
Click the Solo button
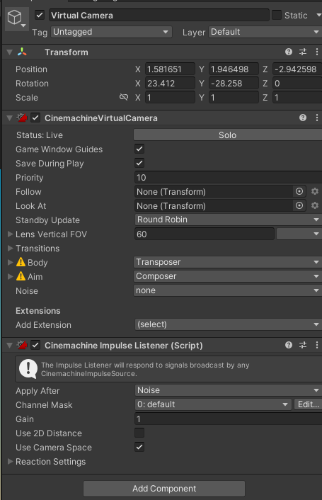pos(227,135)
